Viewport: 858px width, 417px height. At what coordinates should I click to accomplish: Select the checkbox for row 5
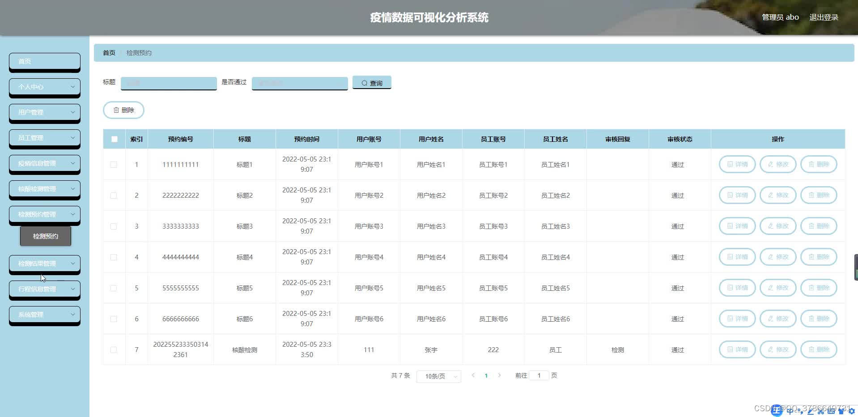(x=114, y=288)
